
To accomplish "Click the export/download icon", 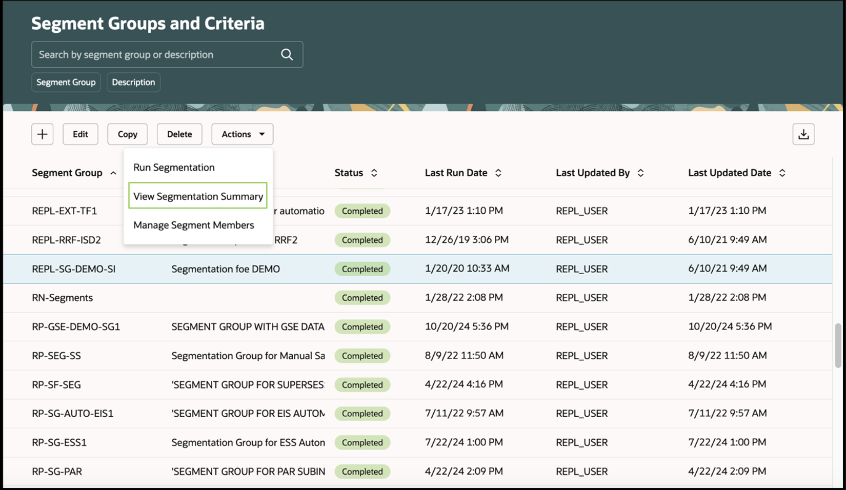I will pos(803,134).
